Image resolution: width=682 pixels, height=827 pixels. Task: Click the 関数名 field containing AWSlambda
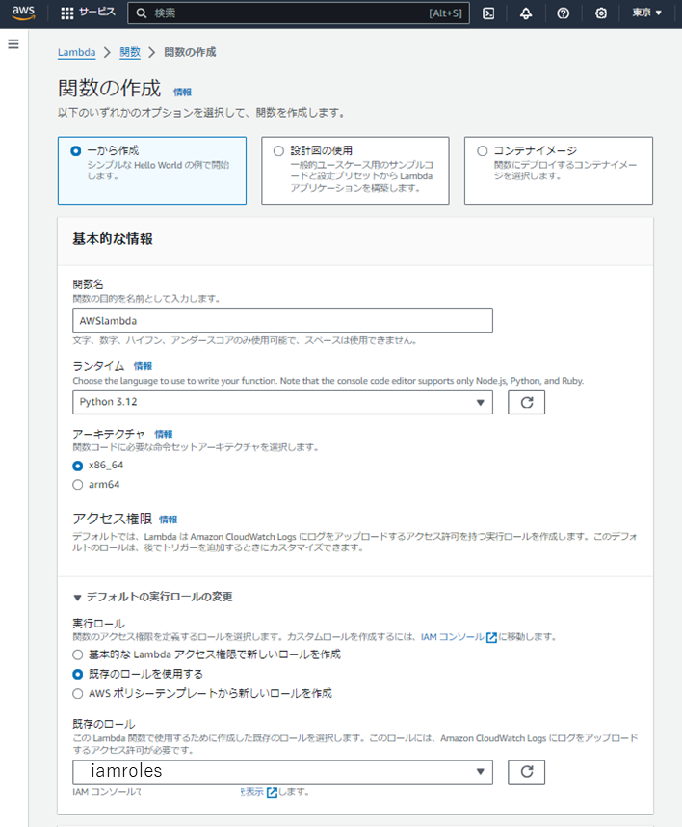click(282, 321)
